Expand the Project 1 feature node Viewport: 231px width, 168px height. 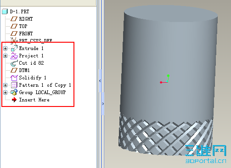(x=5, y=56)
